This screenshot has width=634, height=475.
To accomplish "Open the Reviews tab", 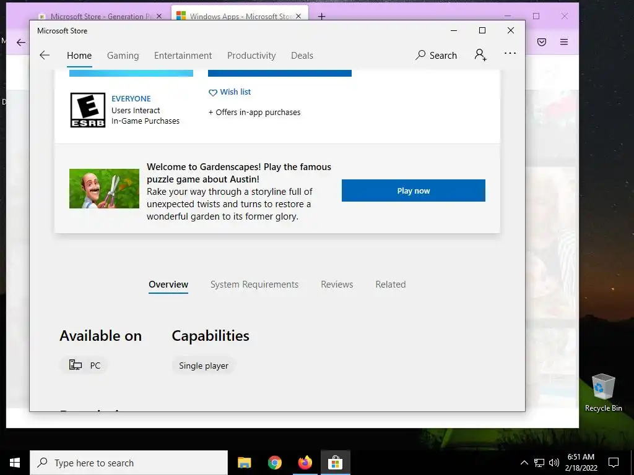I will (337, 285).
